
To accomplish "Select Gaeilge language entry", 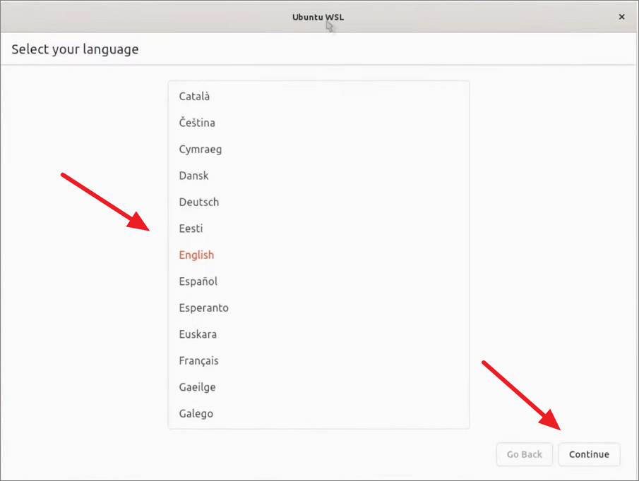I will click(318, 387).
